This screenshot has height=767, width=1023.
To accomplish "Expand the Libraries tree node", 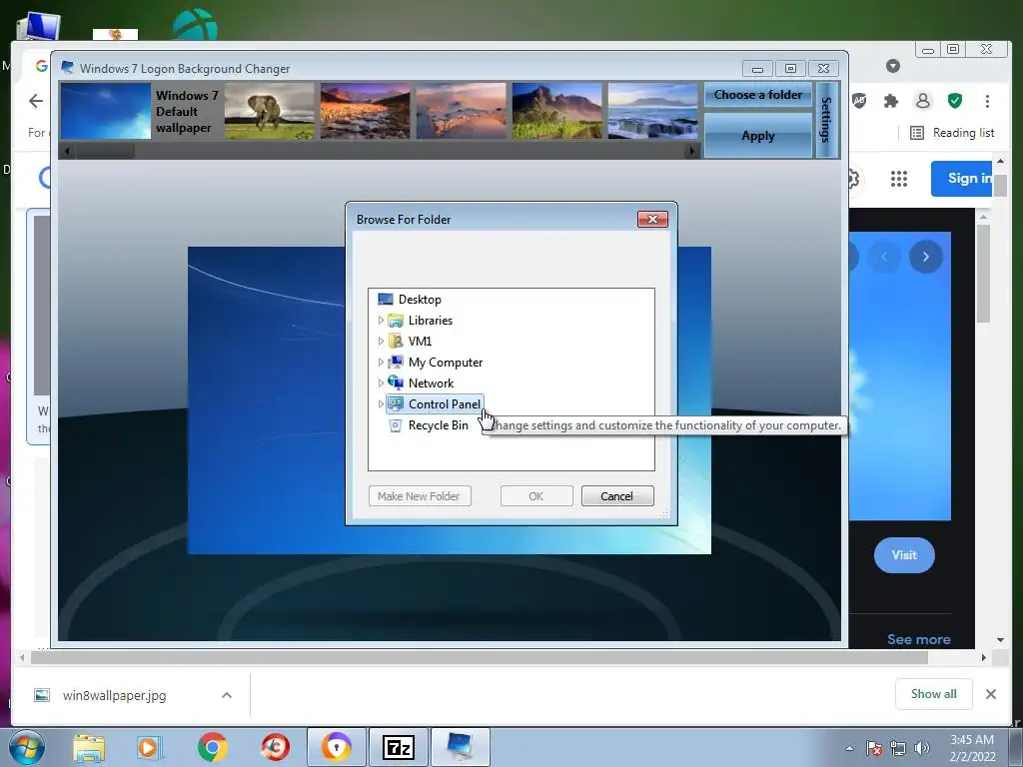I will tap(381, 321).
